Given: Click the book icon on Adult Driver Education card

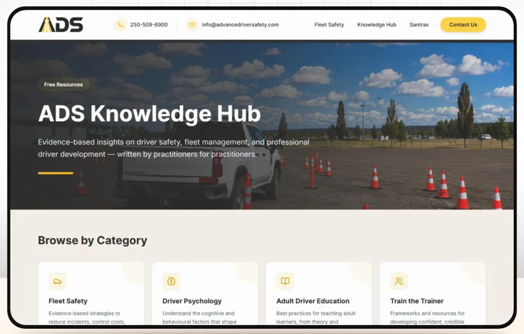Looking at the screenshot, I should click(285, 282).
